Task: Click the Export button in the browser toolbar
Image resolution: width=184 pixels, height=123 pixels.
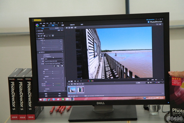Action: (150, 83)
